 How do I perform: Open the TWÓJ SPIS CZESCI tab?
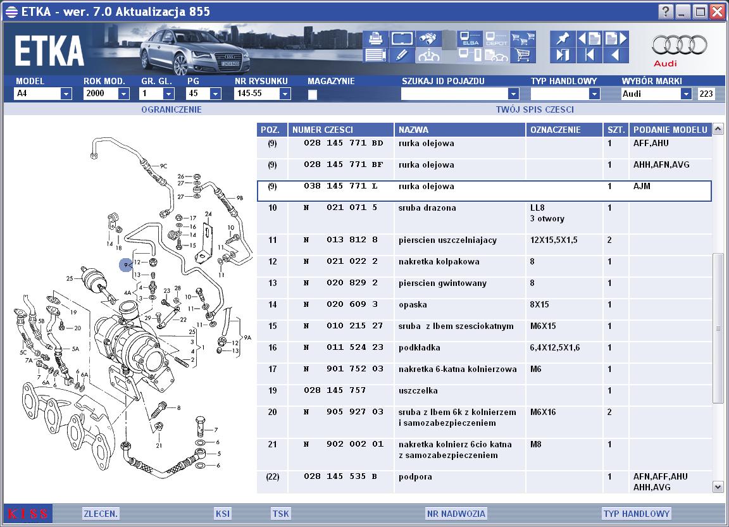click(535, 109)
